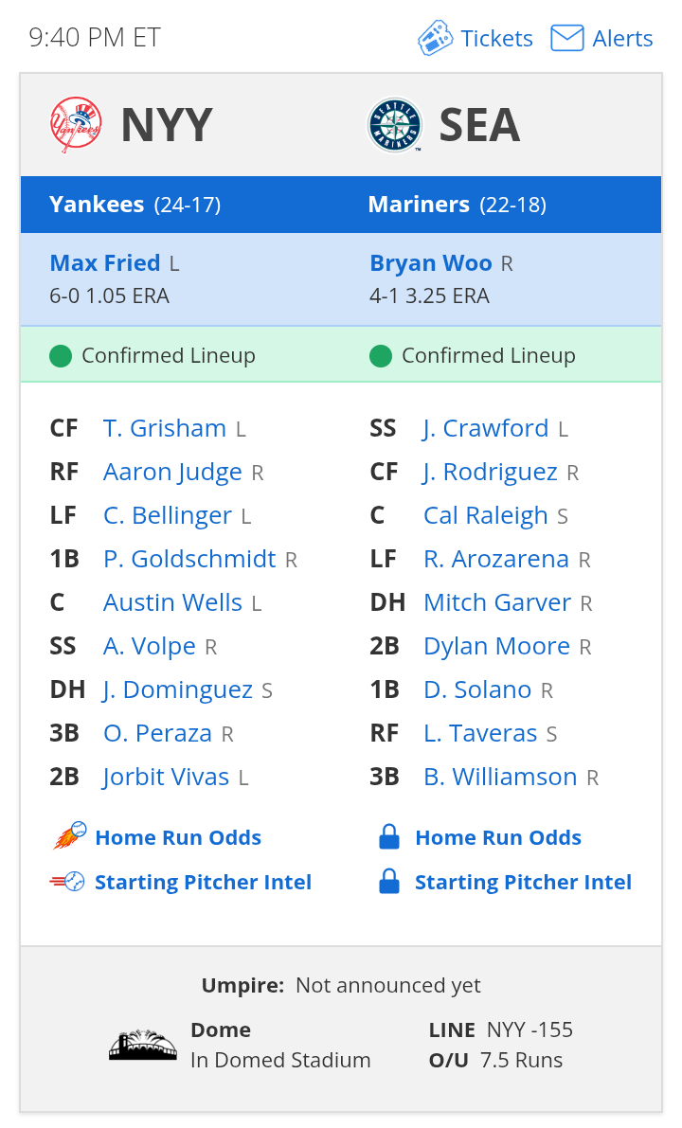Screen dimensions: 682x1128
Task: Click the Yankees team logo
Action: [x=77, y=124]
